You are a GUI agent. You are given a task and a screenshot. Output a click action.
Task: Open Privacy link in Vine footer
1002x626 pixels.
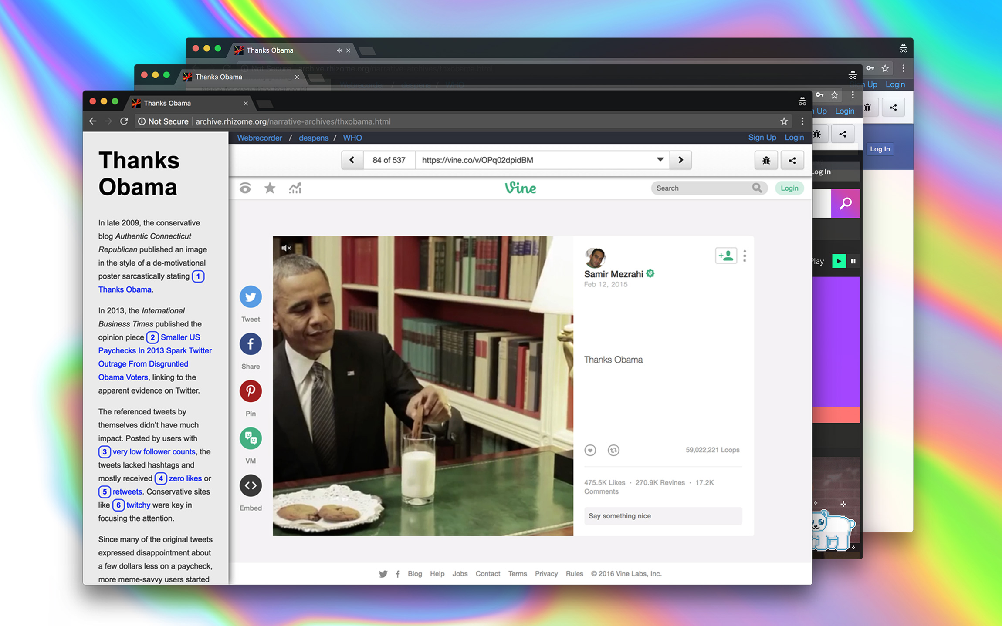pyautogui.click(x=546, y=574)
